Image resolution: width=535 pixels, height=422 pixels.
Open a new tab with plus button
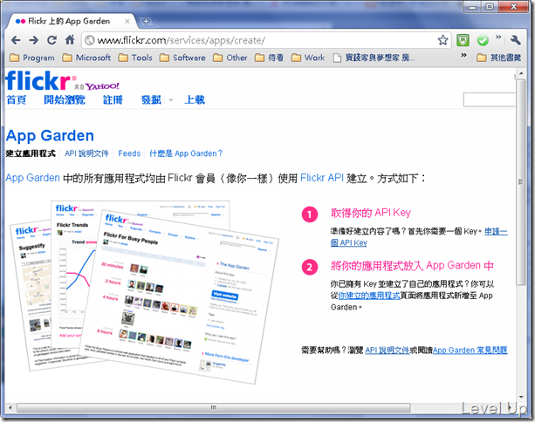click(146, 21)
